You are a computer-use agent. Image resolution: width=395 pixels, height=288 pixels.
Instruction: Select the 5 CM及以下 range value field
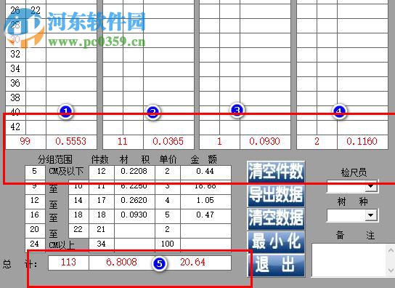coord(35,172)
